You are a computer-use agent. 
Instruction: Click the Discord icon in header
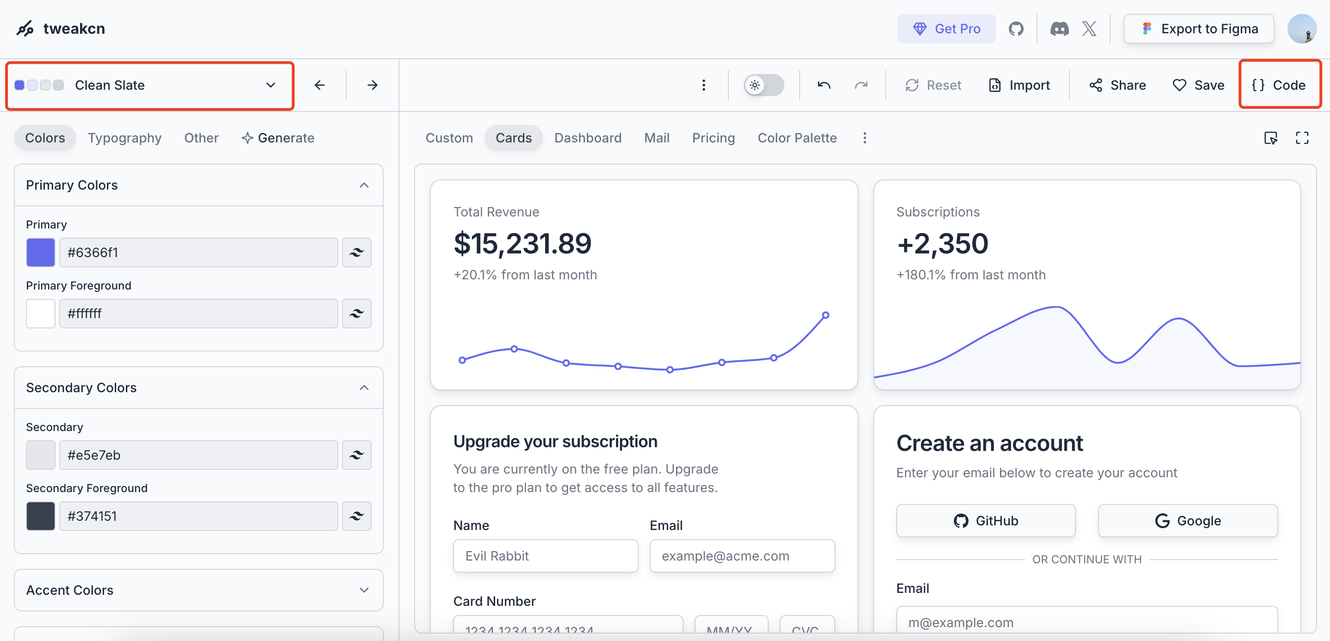point(1059,29)
